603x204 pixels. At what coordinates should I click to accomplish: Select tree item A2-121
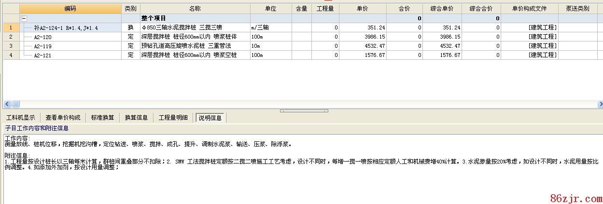42,55
